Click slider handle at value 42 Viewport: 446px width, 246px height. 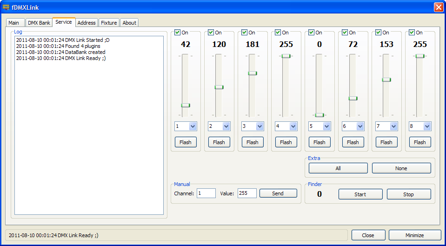(186, 106)
